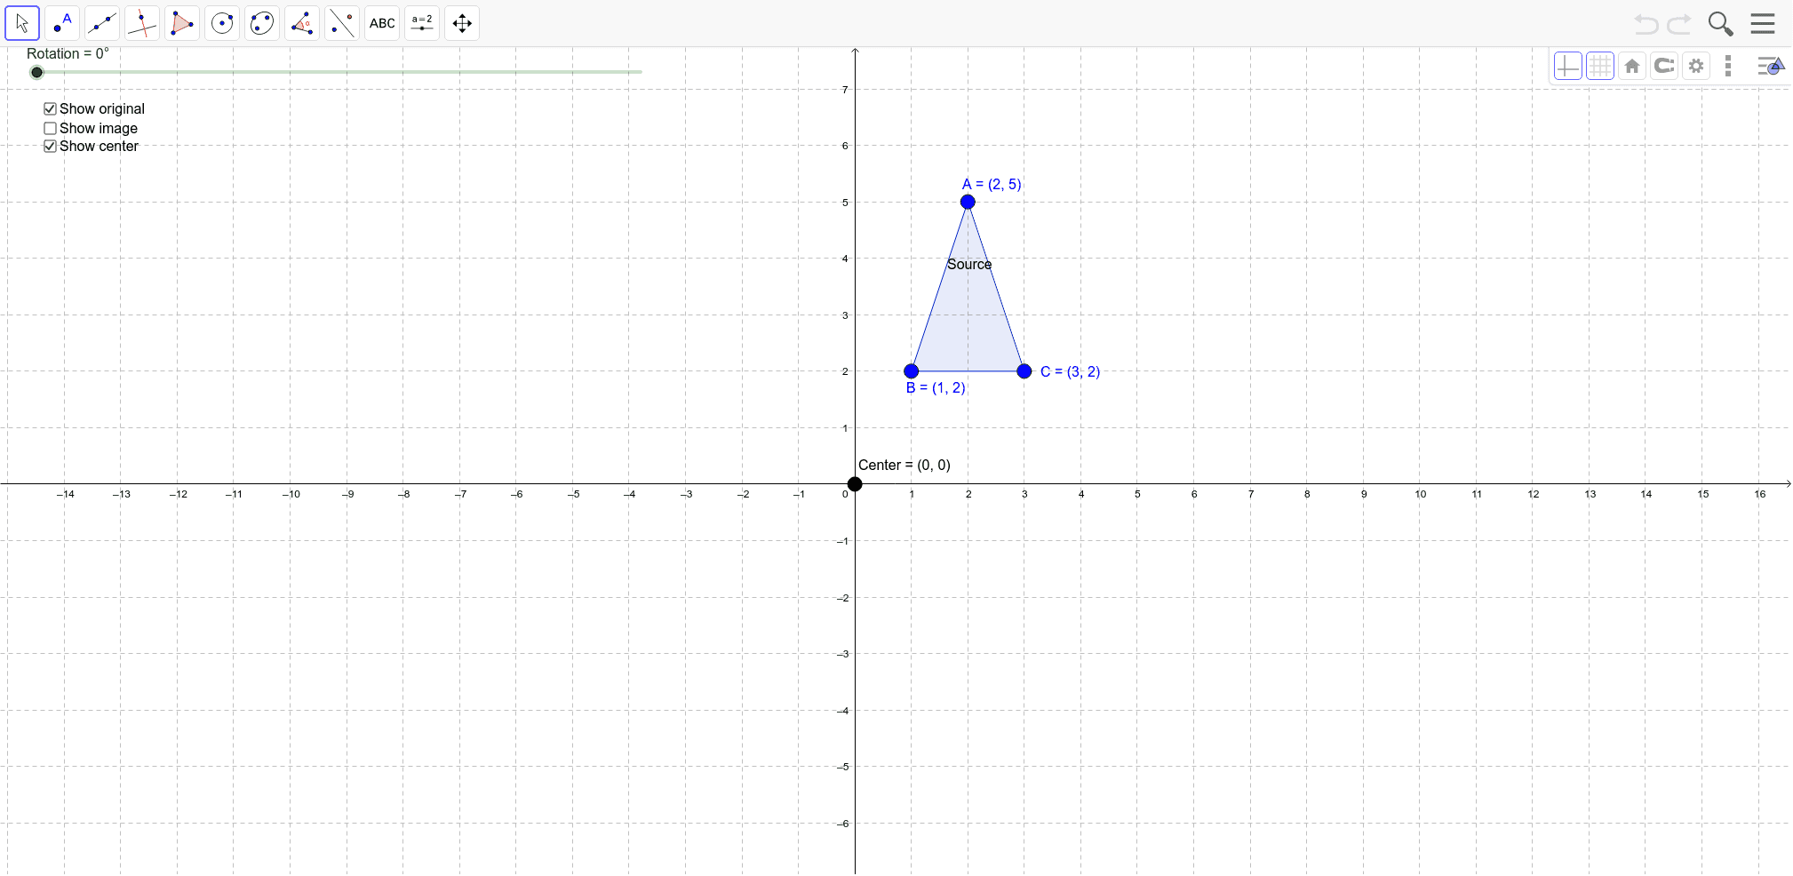This screenshot has width=1793, height=876.
Task: Select the Angle measurement tool
Action: (x=301, y=23)
